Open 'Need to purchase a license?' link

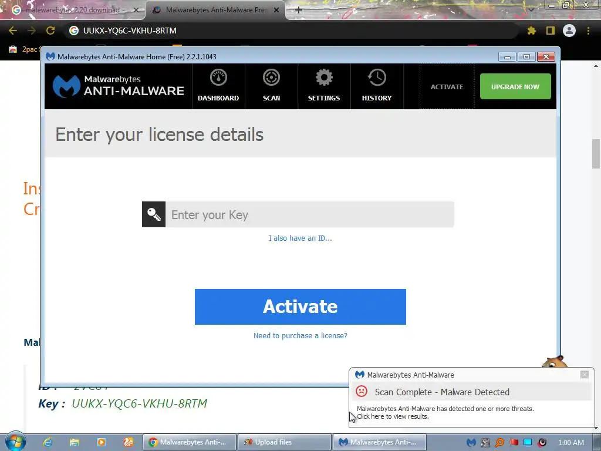coord(300,335)
